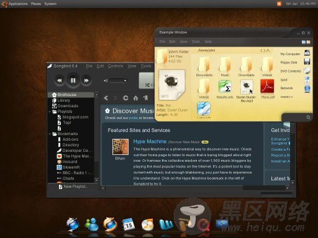This screenshot has height=238, width=318.
Task: Open Results.ods spreadsheet file
Action: coord(225,89)
